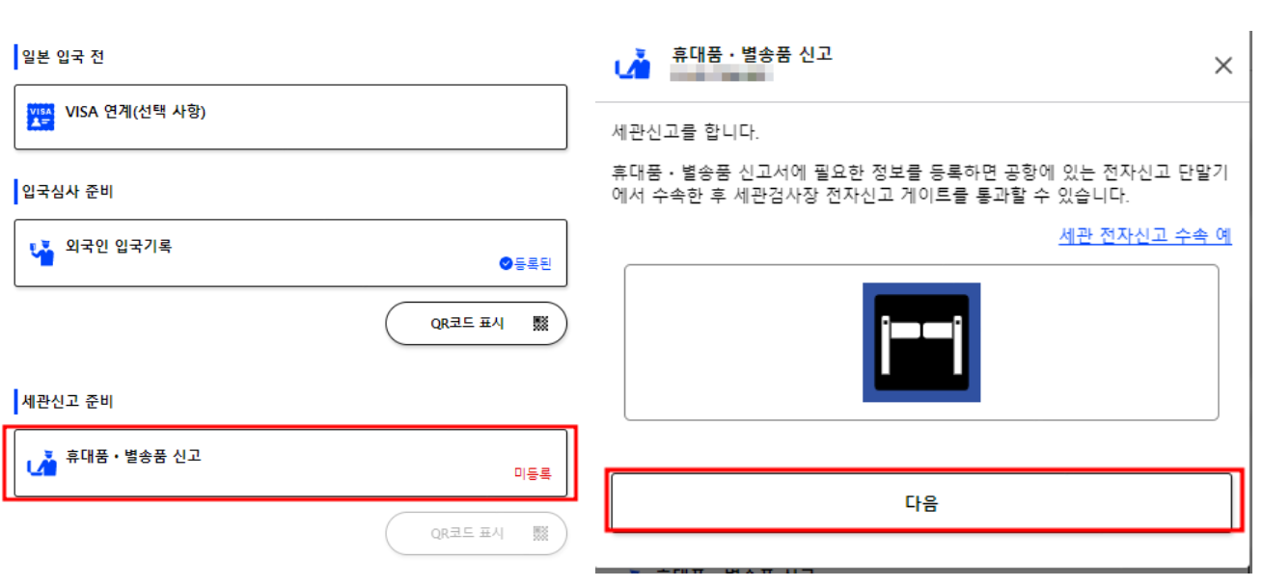This screenshot has width=1263, height=587.
Task: Open the 외국인 입국기록 card
Action: [290, 253]
